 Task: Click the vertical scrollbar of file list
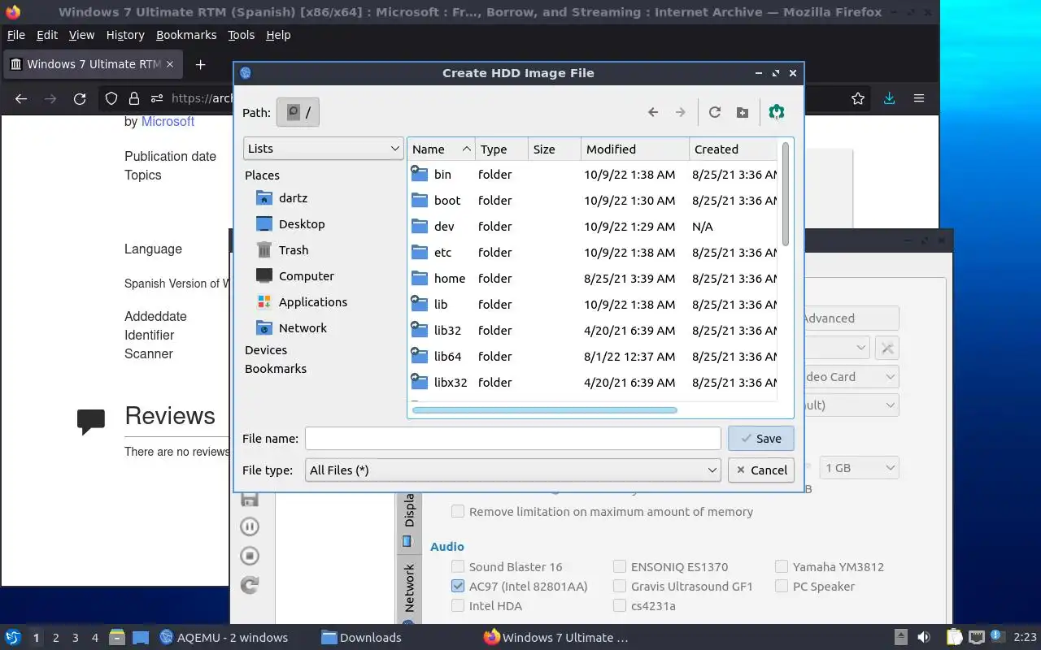point(786,195)
